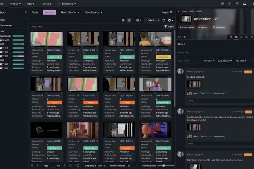
Task: Open the gear settings menu above the grid
Action: (170, 20)
